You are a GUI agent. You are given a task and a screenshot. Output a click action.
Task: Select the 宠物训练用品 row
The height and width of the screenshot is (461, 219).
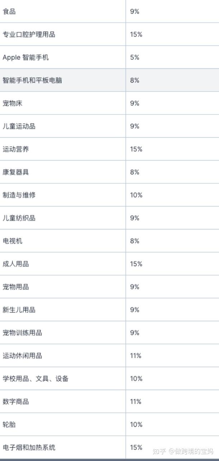click(22, 333)
